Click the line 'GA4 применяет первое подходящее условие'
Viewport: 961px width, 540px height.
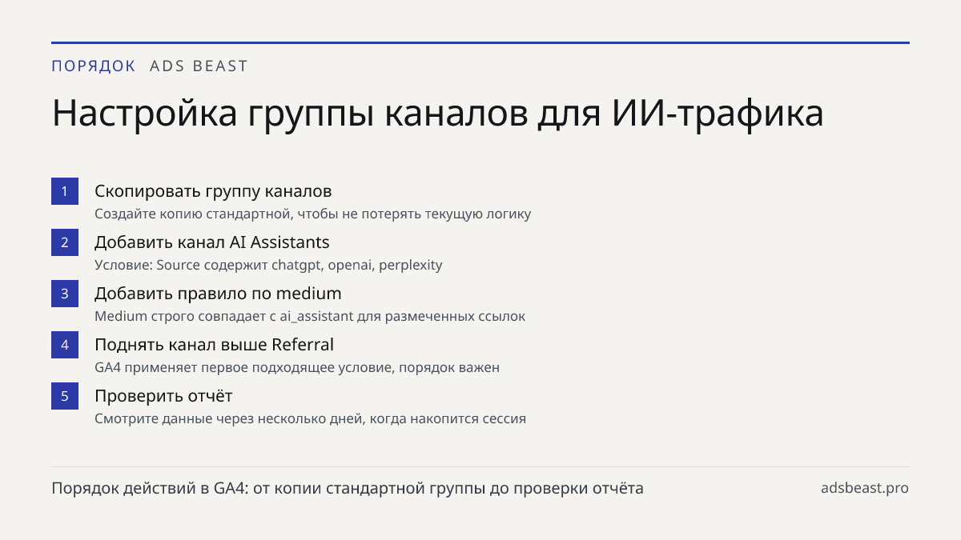point(297,368)
